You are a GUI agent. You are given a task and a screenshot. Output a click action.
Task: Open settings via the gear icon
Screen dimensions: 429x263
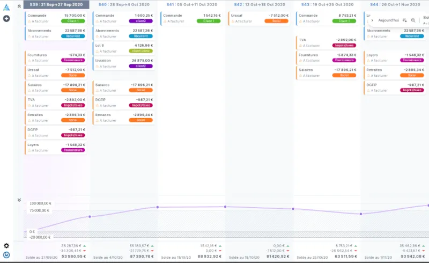coord(6,246)
